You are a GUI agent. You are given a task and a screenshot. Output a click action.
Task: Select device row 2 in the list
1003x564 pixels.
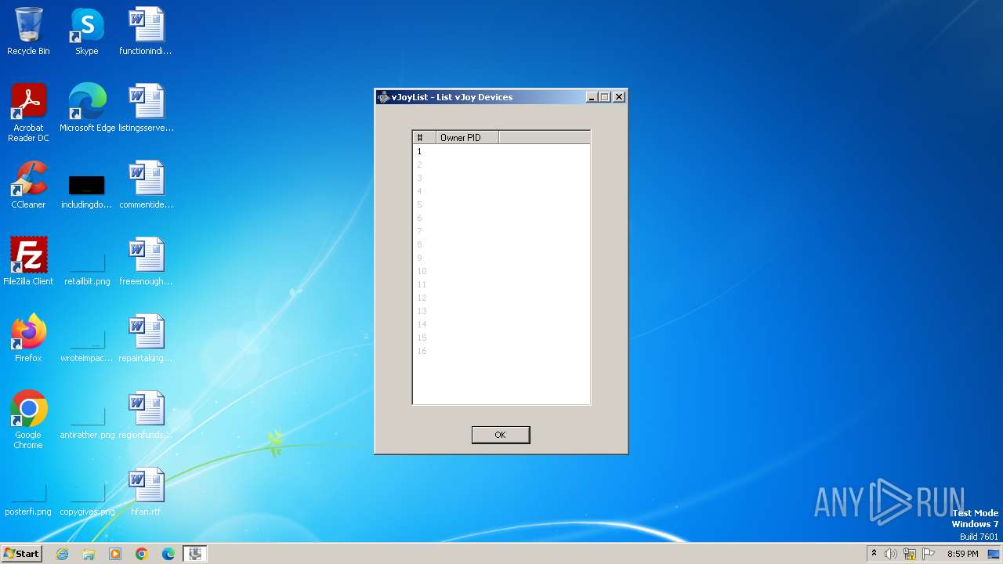pyautogui.click(x=501, y=164)
